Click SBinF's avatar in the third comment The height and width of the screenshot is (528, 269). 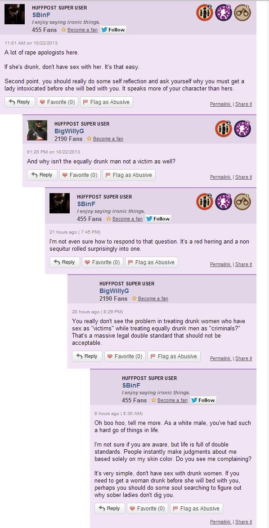pos(59,203)
